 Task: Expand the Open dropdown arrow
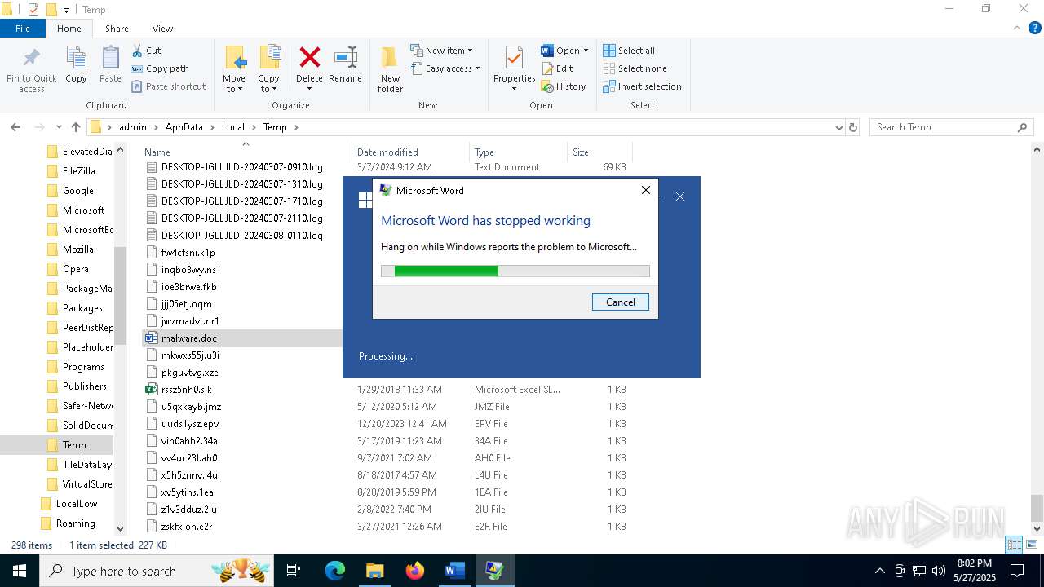coord(586,51)
